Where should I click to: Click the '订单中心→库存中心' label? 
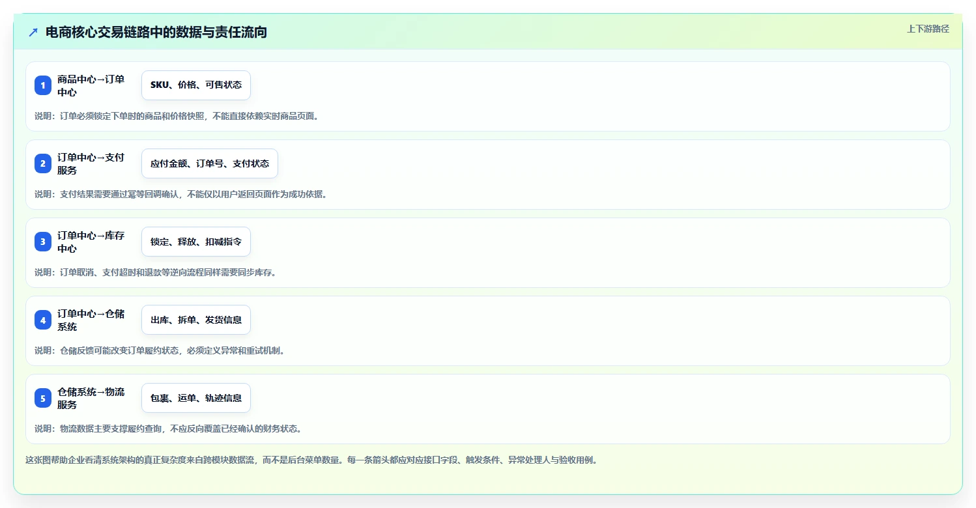click(91, 242)
